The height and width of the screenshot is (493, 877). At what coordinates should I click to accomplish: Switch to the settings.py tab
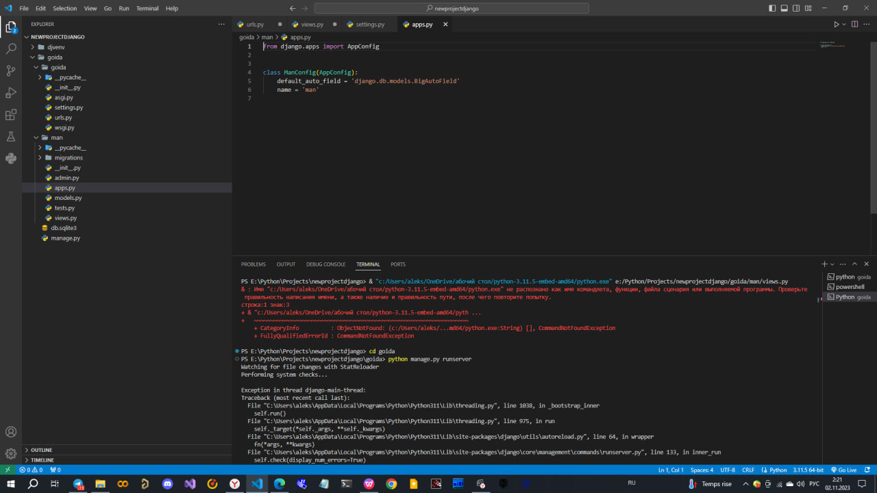370,24
